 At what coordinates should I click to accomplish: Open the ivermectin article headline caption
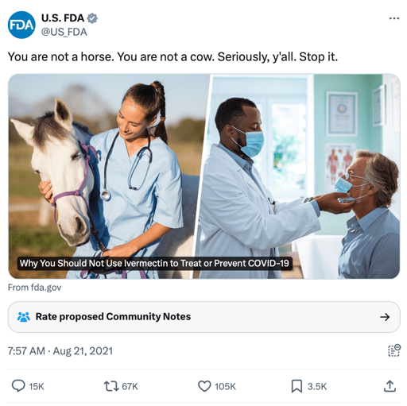pos(154,263)
